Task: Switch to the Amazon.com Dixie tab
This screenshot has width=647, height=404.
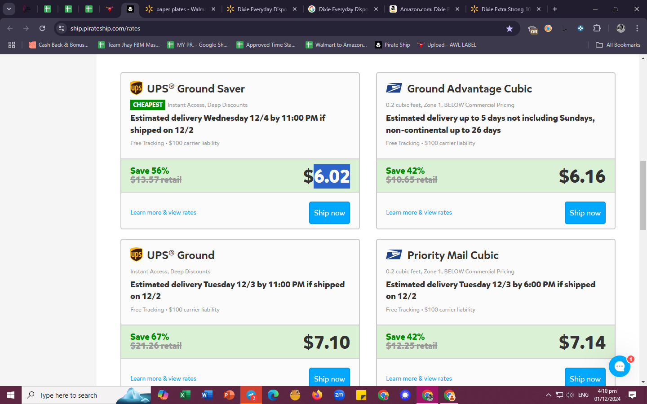Action: click(424, 9)
